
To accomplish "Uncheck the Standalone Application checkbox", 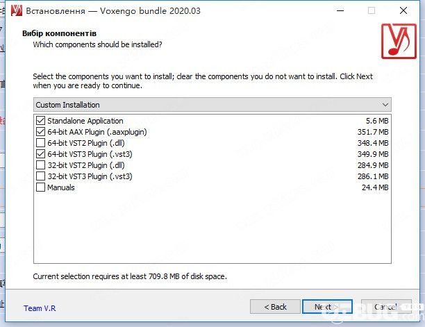I will point(40,121).
